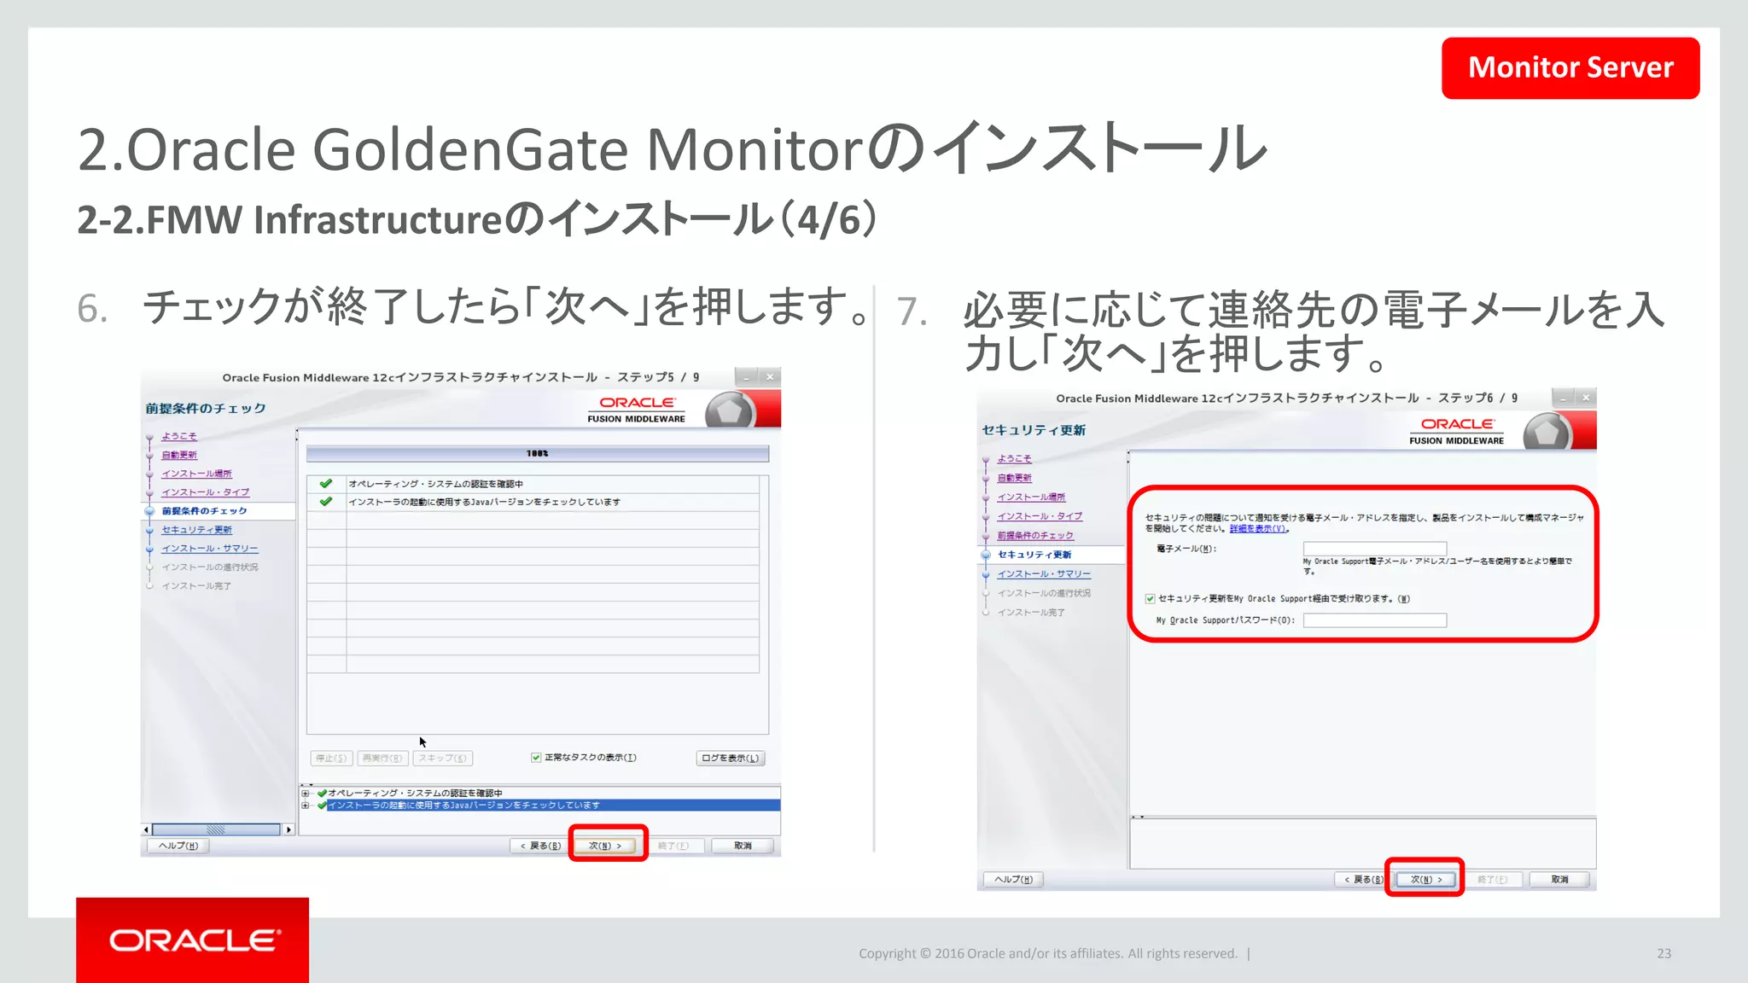
Task: Open ヘルプ(H) in step 6 window
Action: coord(1013,879)
